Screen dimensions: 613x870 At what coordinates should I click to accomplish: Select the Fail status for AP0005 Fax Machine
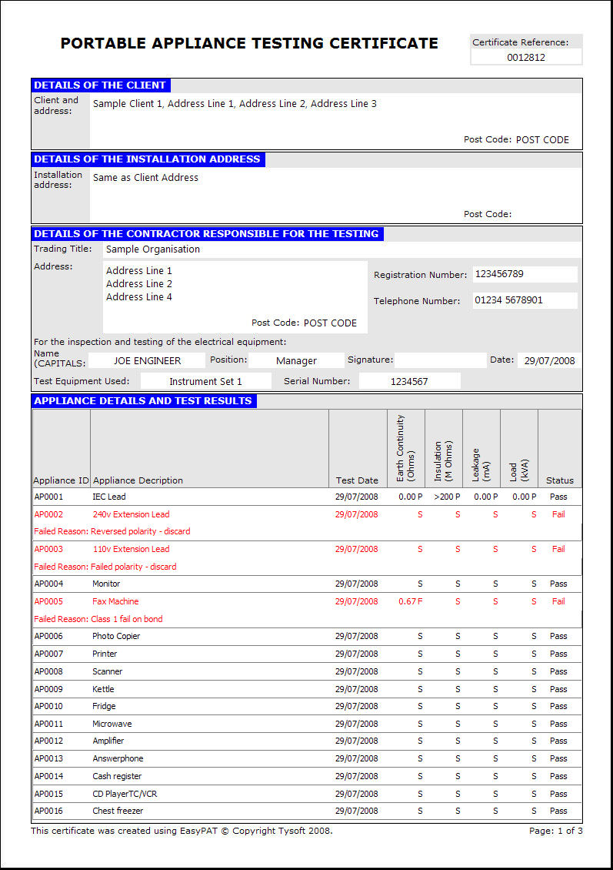click(x=558, y=601)
